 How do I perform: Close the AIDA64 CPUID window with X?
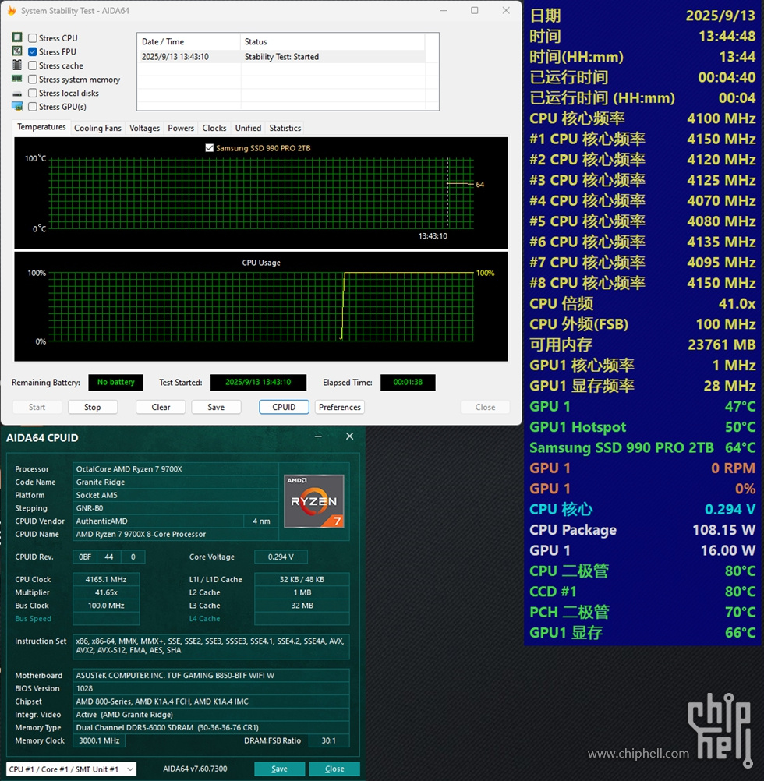point(349,436)
